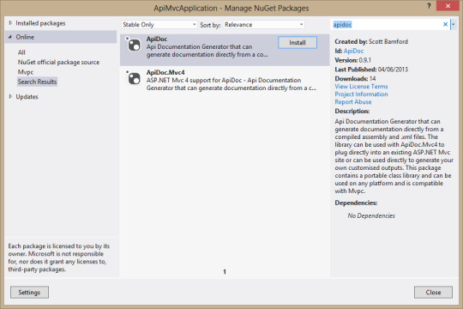Open the Stable Only dropdown
The width and height of the screenshot is (463, 309).
click(159, 25)
